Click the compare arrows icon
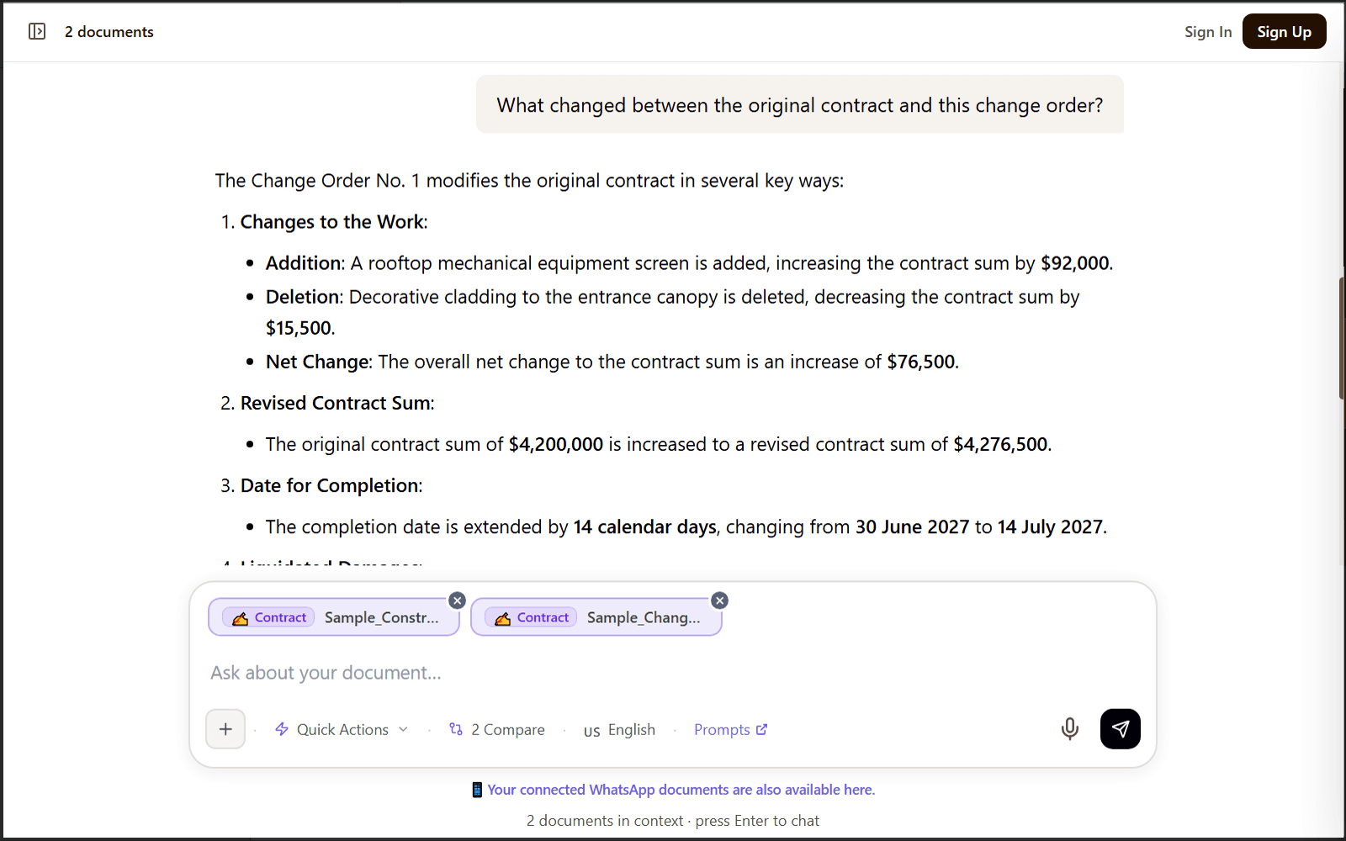Viewport: 1346px width, 841px height. (456, 729)
